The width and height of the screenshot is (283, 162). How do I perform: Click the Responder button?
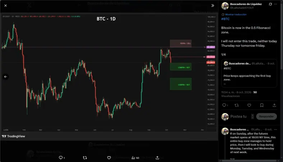pyautogui.click(x=266, y=116)
